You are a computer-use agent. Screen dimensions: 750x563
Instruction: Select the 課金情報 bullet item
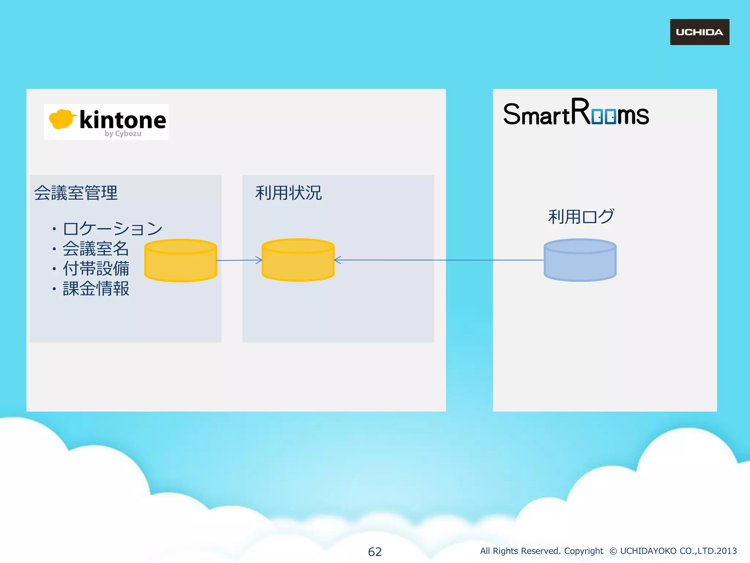(96, 288)
